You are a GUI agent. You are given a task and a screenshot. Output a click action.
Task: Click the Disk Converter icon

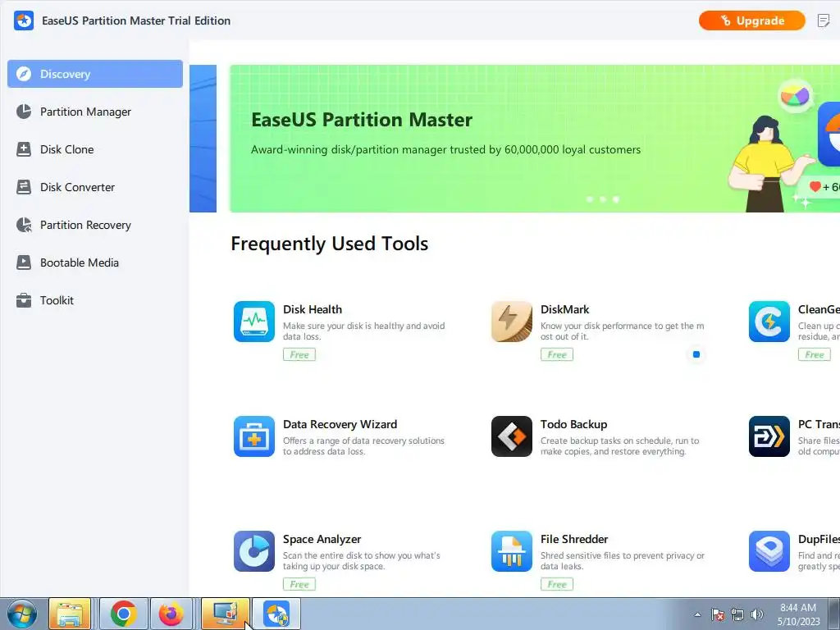coord(24,187)
